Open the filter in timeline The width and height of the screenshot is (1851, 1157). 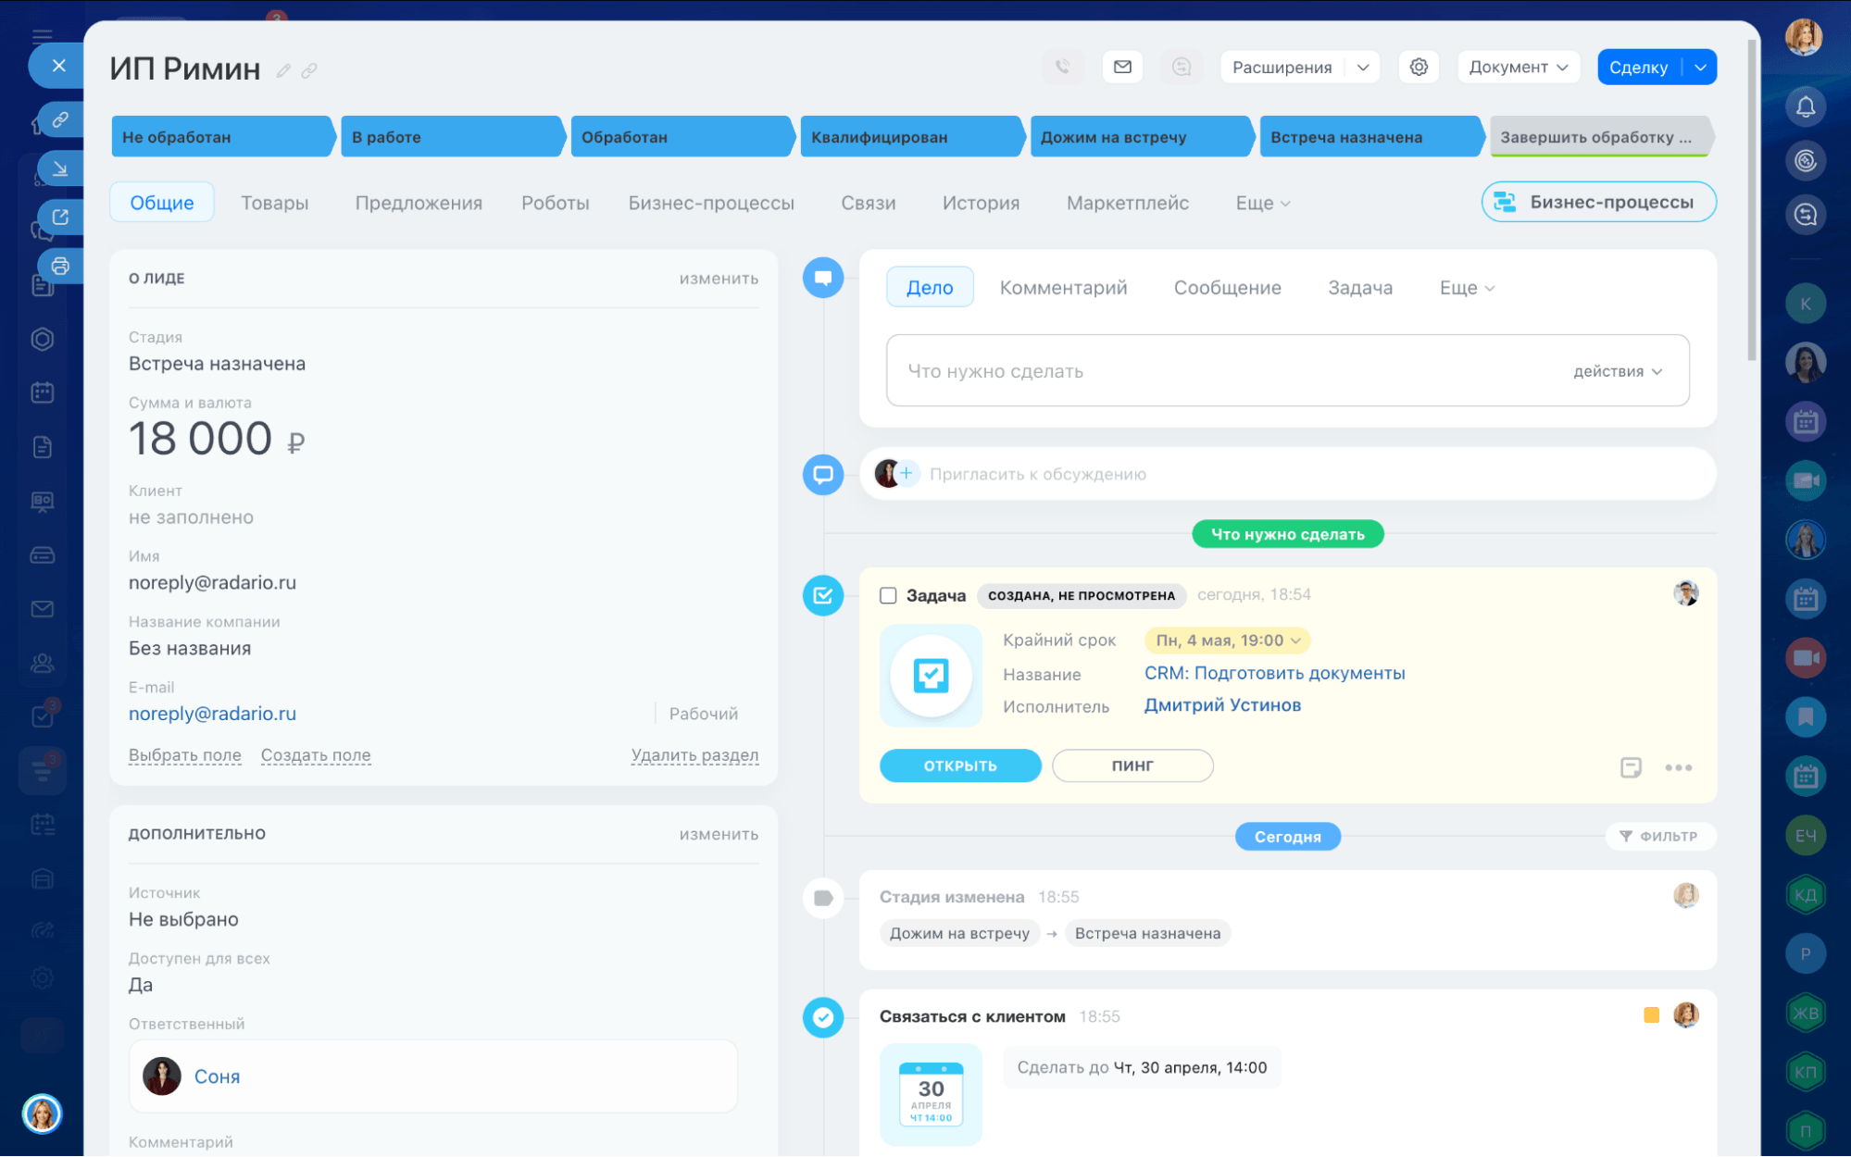coord(1659,836)
